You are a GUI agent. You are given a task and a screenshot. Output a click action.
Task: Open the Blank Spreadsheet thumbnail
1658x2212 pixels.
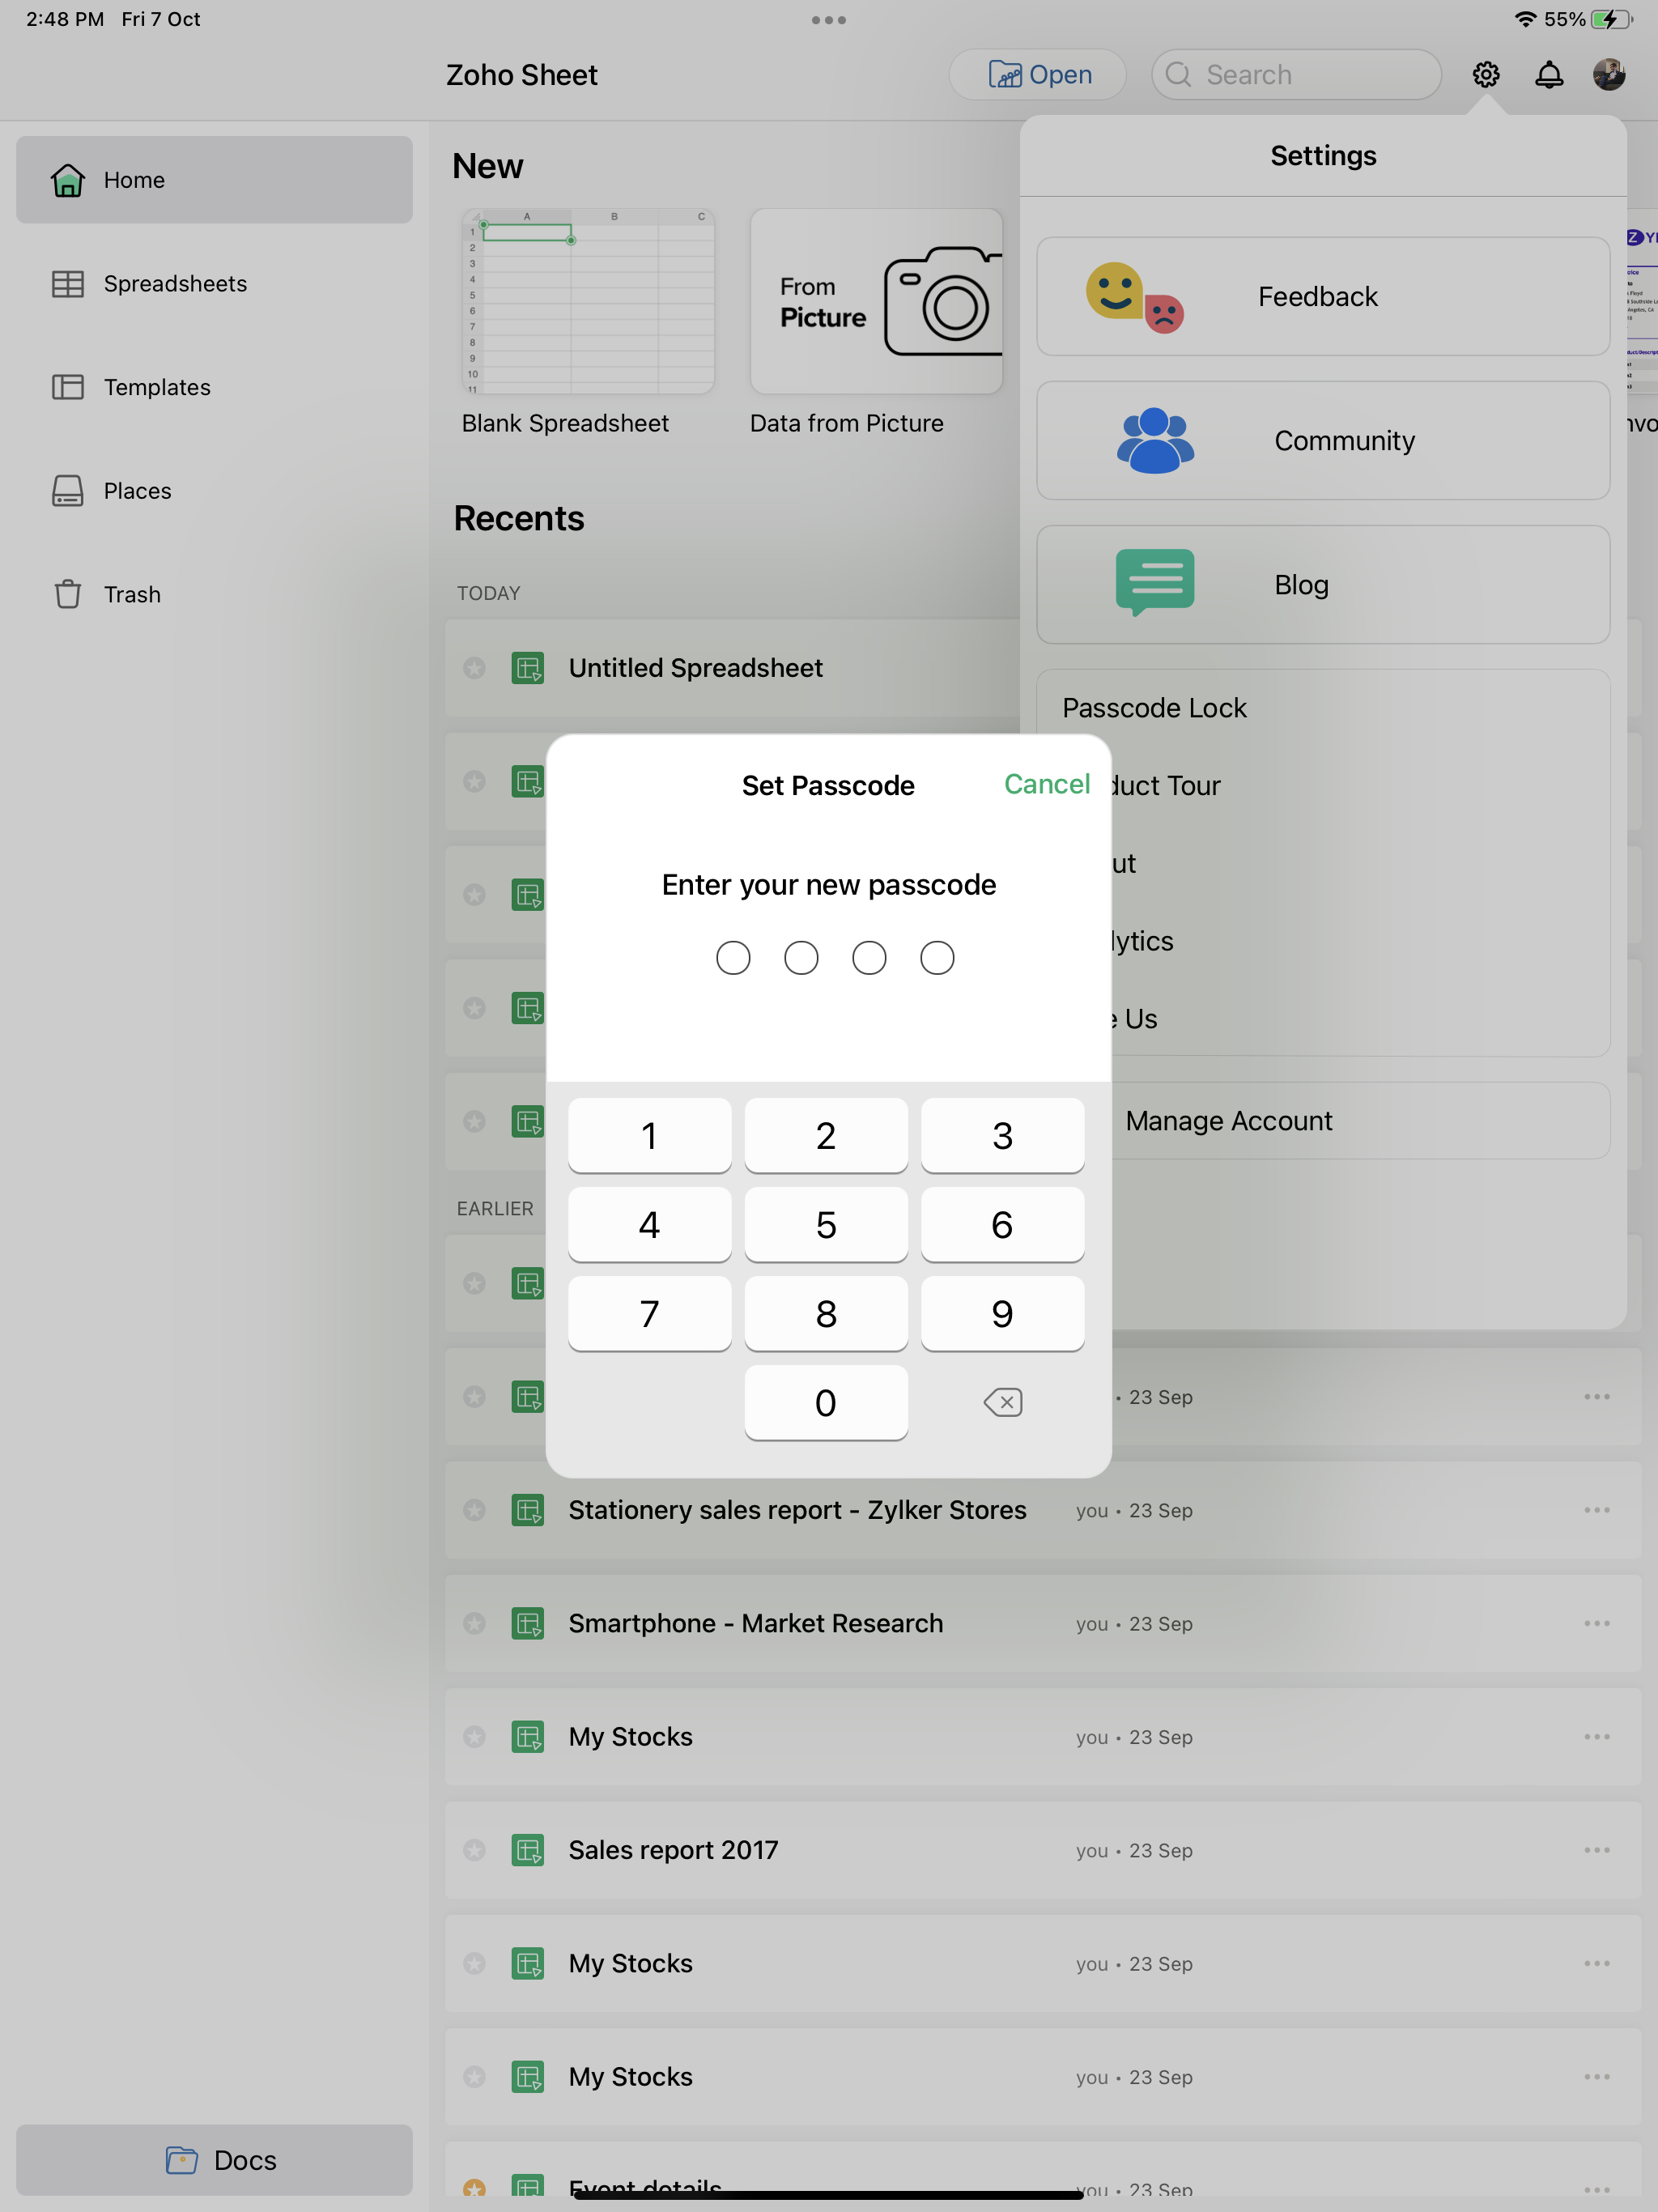[588, 302]
